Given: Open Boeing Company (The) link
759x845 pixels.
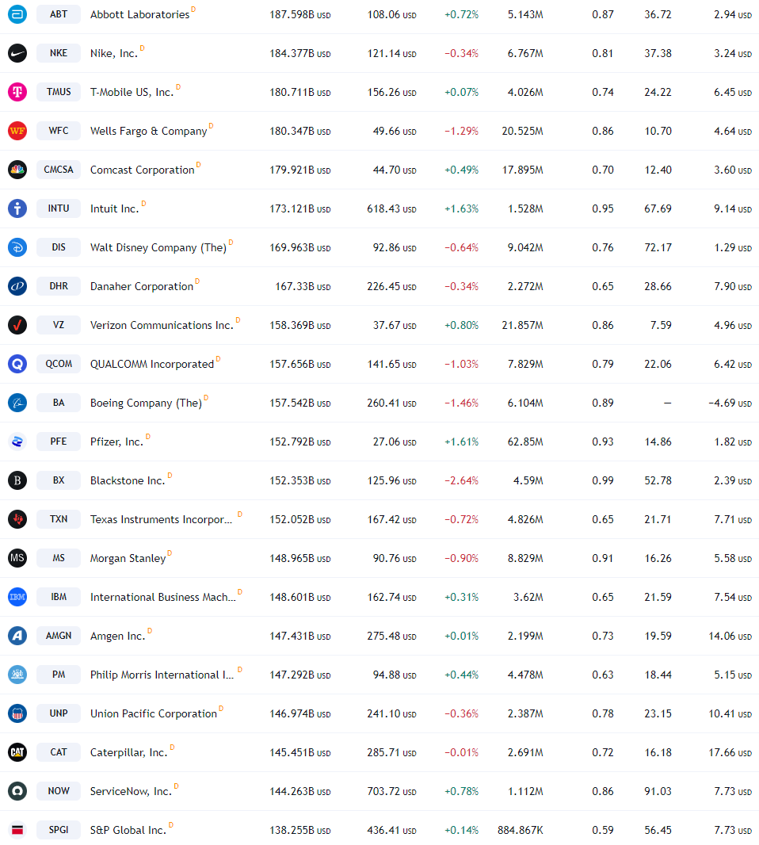Looking at the screenshot, I should coord(146,403).
